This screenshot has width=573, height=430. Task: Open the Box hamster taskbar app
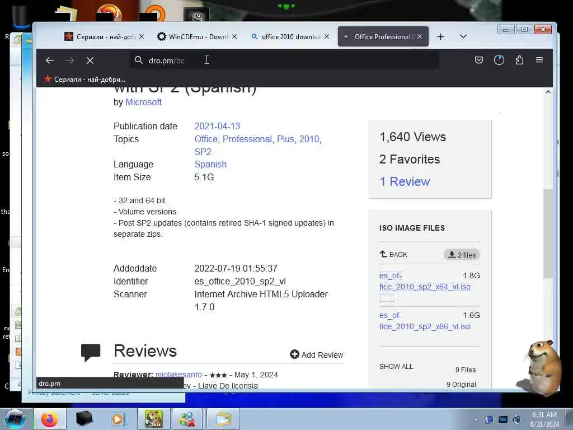coord(153,419)
